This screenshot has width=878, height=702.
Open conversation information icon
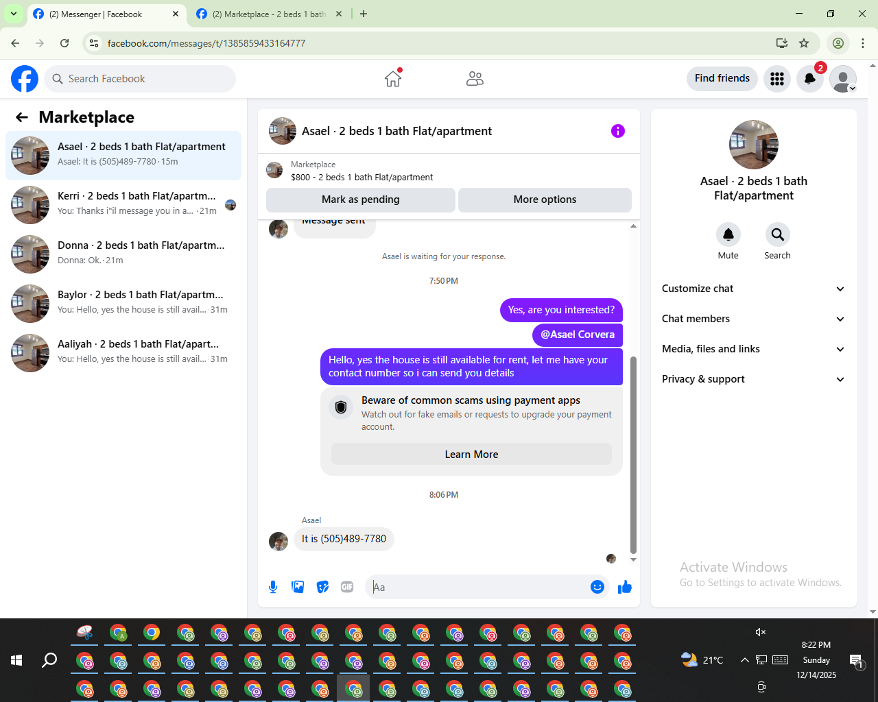point(618,131)
